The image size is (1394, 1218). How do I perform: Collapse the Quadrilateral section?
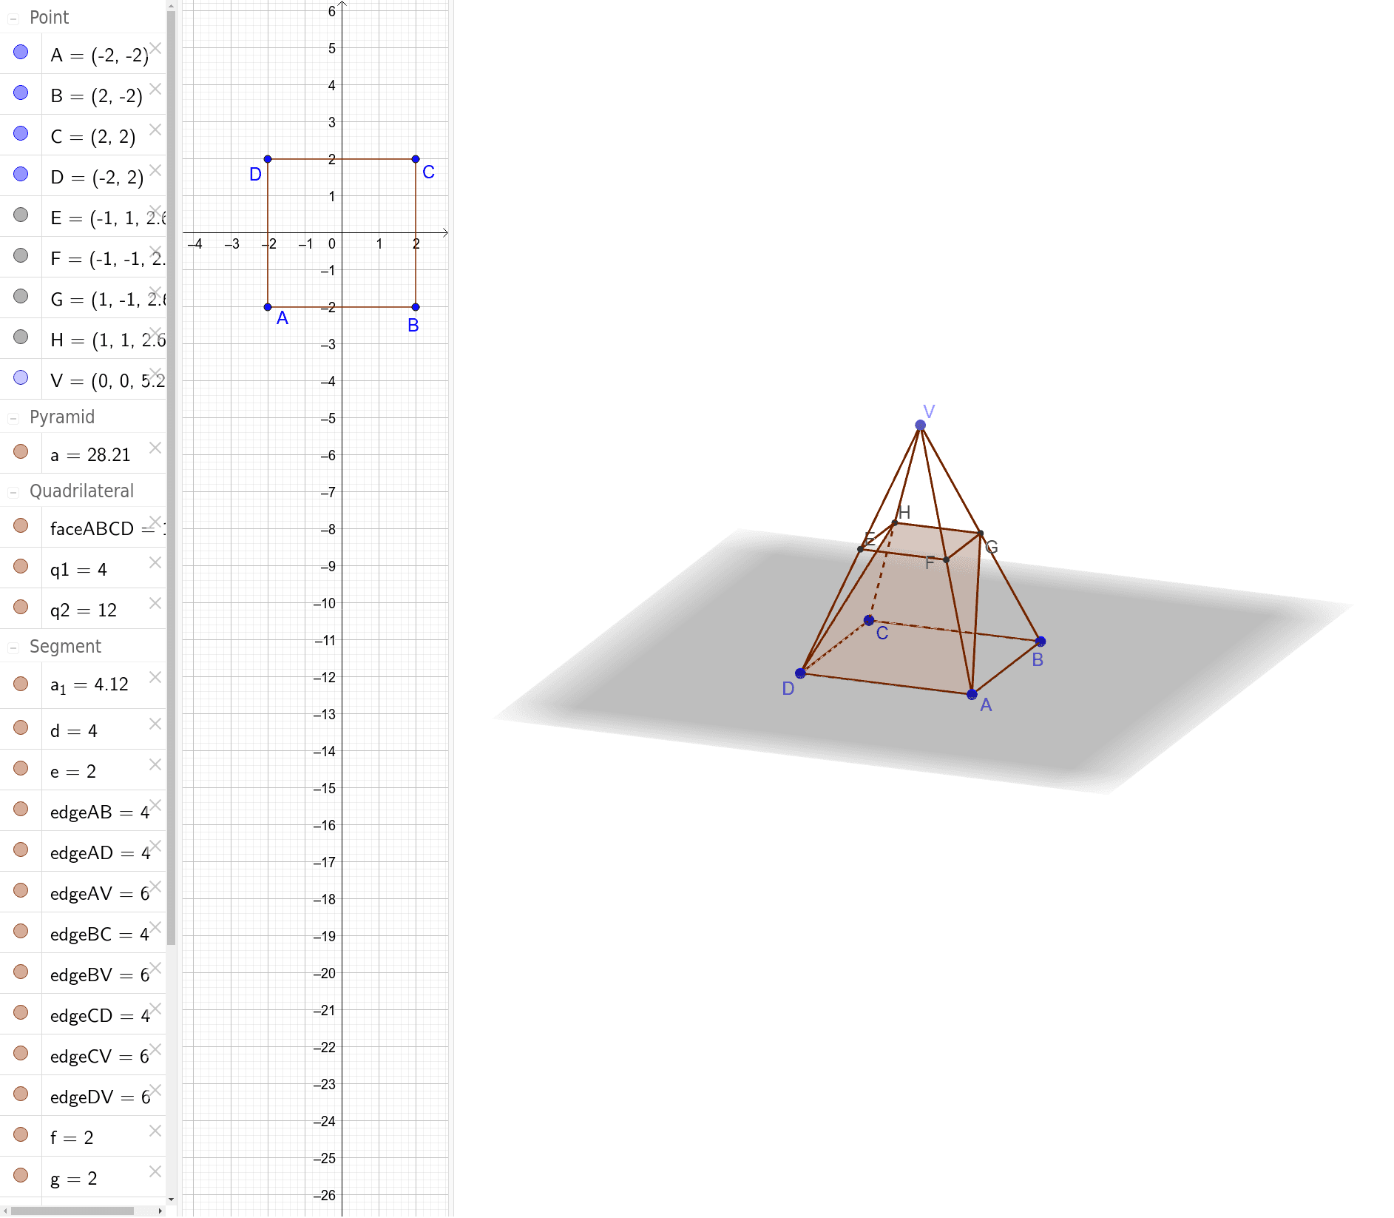[13, 491]
